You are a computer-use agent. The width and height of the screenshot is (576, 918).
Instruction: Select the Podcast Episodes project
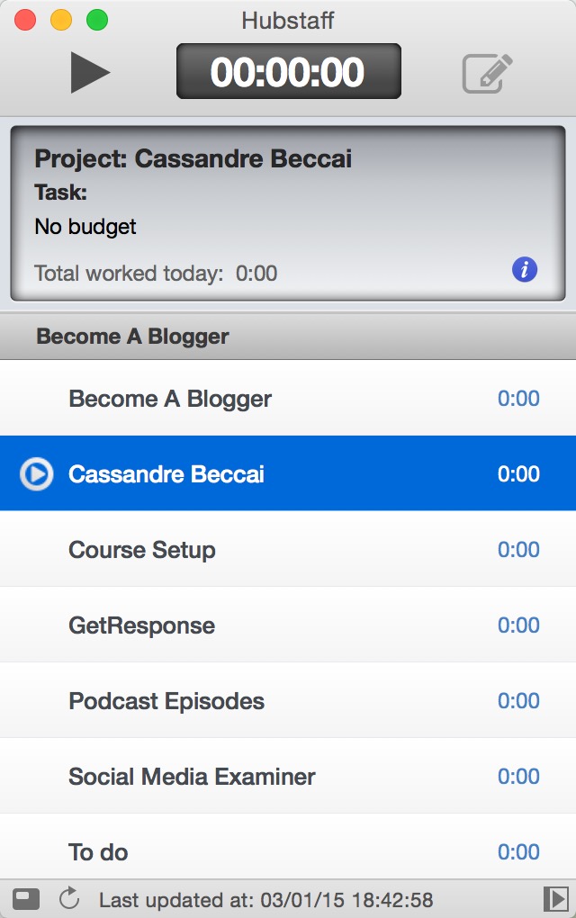point(288,700)
